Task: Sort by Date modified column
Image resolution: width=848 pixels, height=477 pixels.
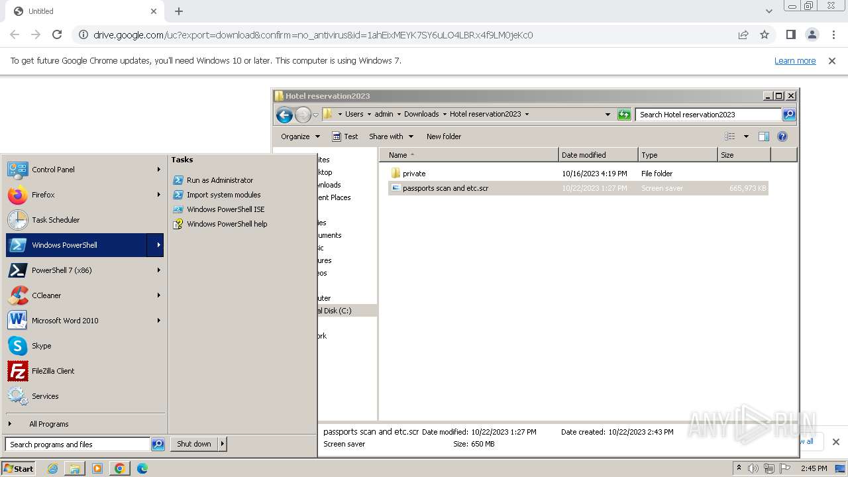Action: (598, 155)
